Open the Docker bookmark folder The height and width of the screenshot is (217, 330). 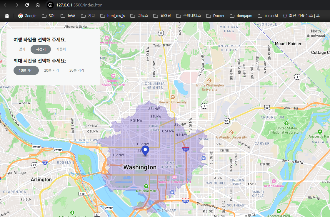click(x=215, y=16)
